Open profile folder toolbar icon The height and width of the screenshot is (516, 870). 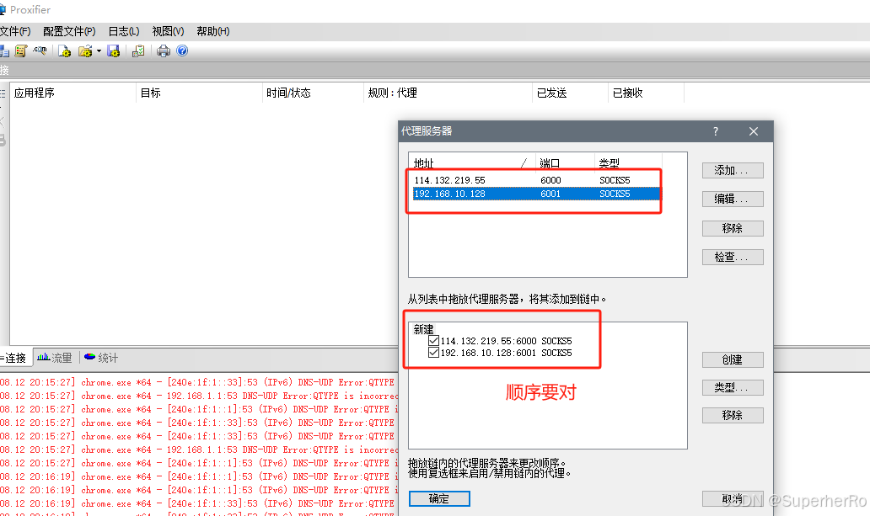85,51
